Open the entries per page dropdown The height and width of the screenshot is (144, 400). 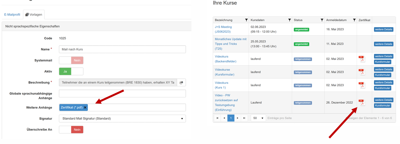[x=258, y=118]
